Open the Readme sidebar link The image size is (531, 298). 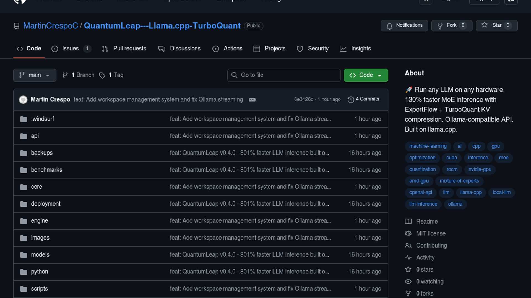pyautogui.click(x=427, y=221)
